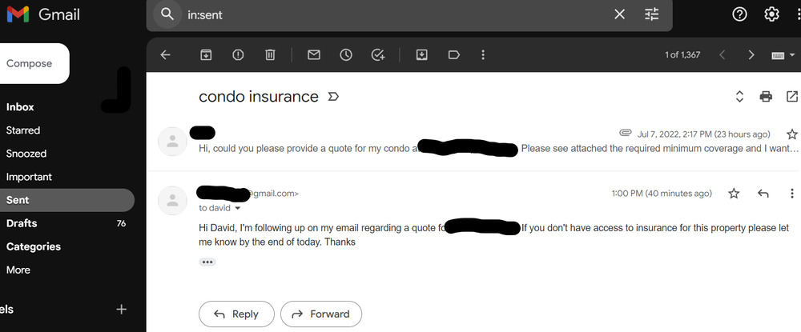Show search options in search bar

(651, 14)
